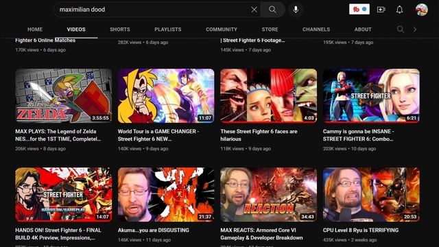Click the magnifier search button
This screenshot has width=439, height=247.
[x=272, y=10]
